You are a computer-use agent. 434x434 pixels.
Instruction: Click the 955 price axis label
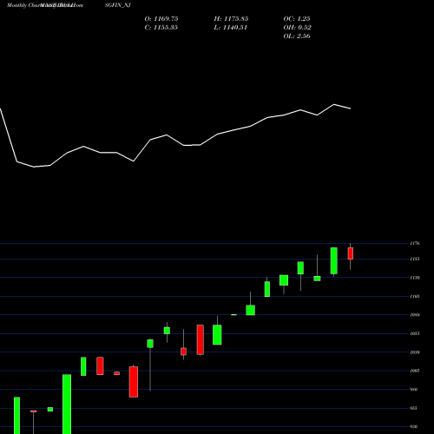(414, 408)
